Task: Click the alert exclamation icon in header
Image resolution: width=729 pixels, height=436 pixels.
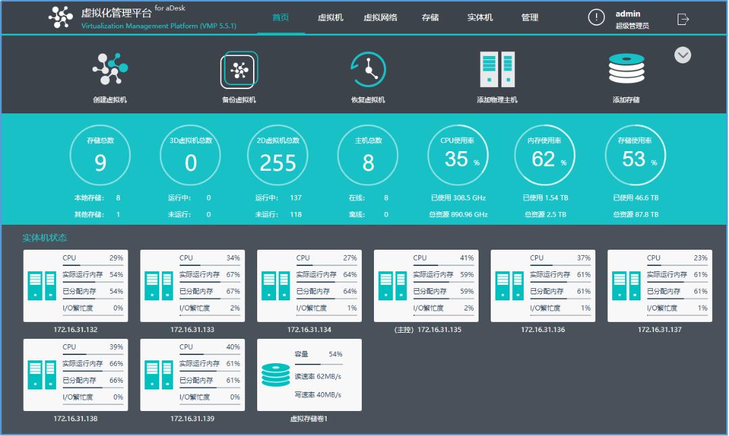Action: coord(596,18)
